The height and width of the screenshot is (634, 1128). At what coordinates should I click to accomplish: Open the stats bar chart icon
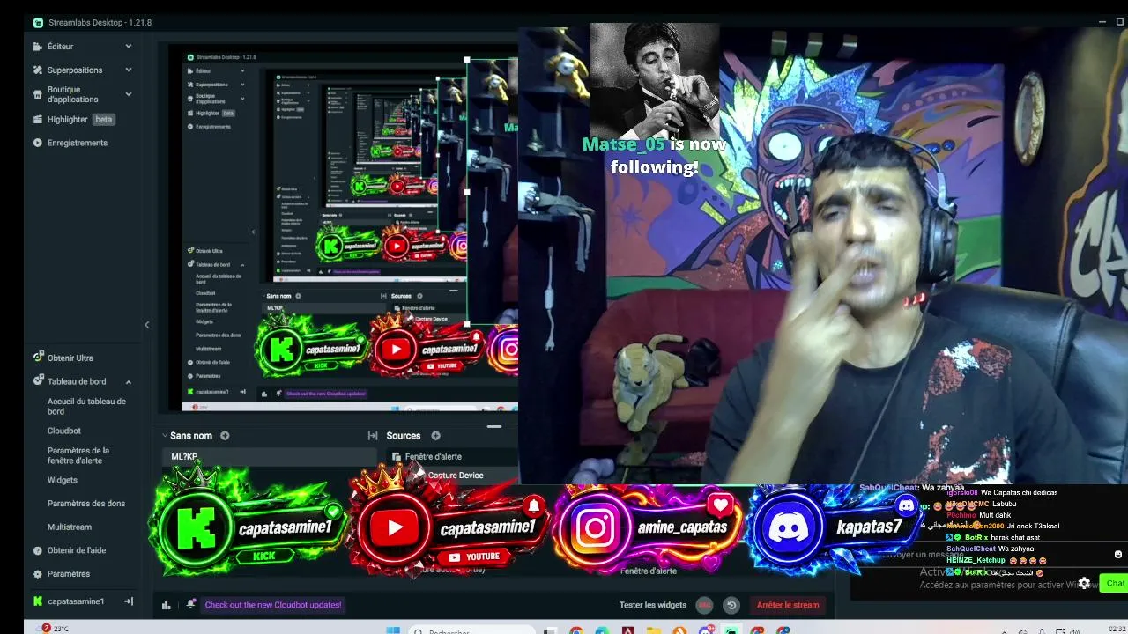[166, 605]
